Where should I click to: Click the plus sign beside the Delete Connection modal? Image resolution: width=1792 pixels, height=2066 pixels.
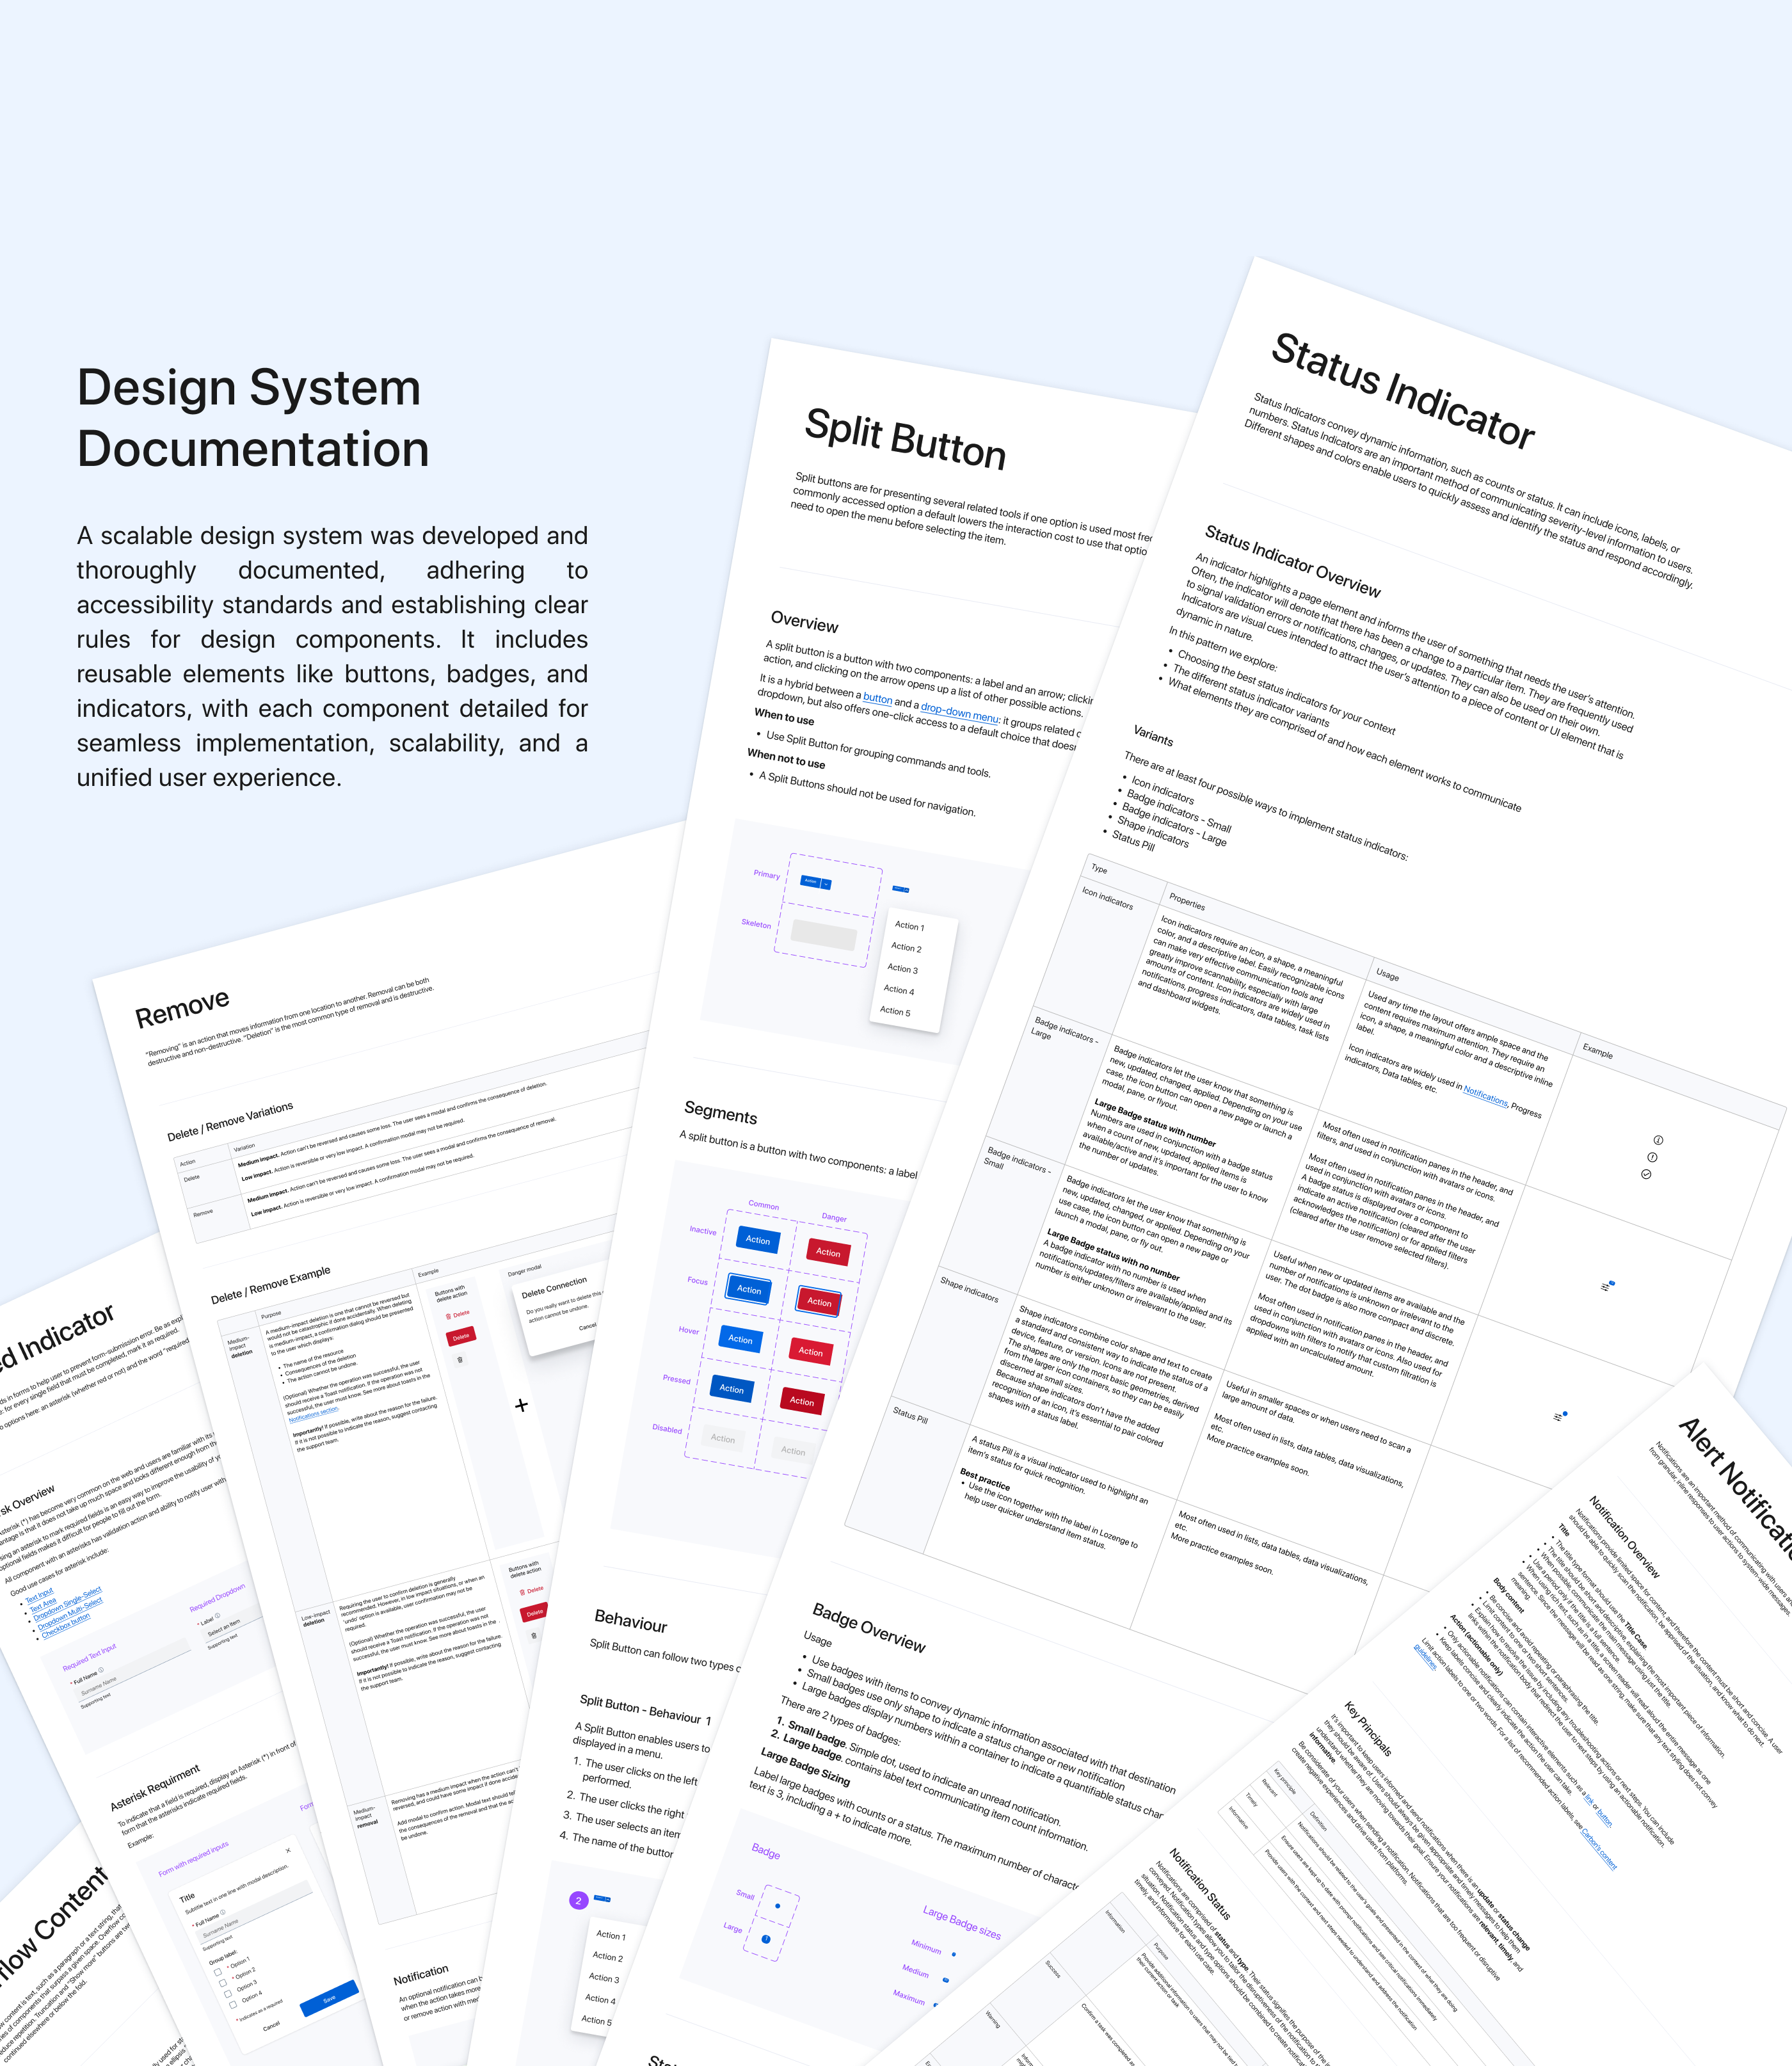(521, 1405)
